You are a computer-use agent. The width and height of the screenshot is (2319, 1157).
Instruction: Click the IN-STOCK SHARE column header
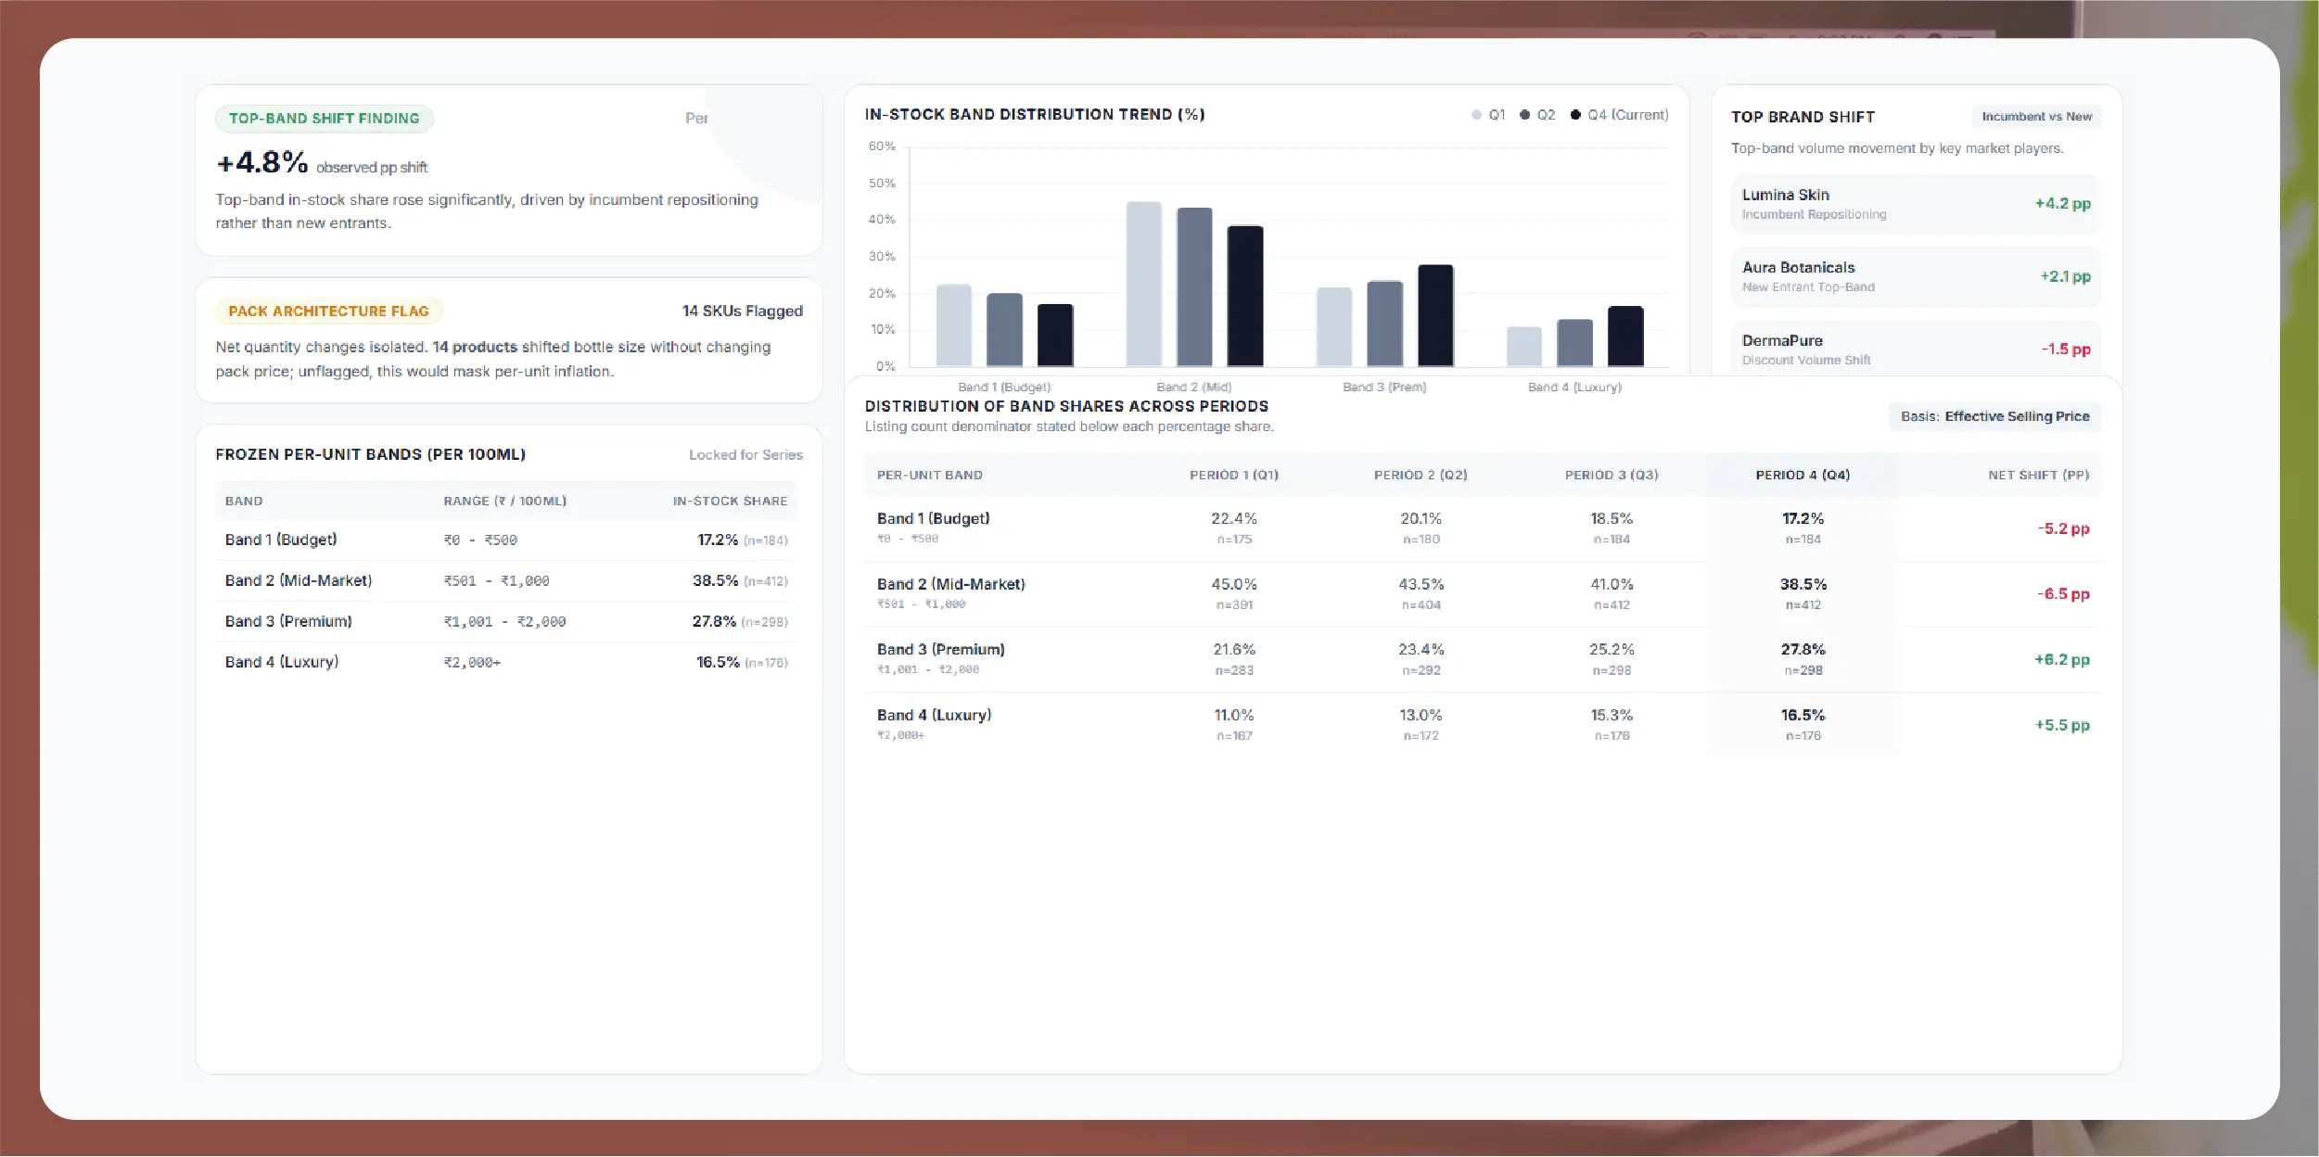point(730,502)
